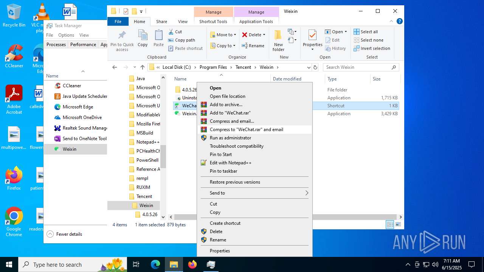Open Task View on taskbar
Screen dimensions: 484x272
[137, 264]
